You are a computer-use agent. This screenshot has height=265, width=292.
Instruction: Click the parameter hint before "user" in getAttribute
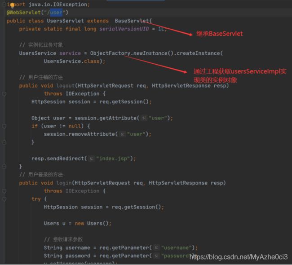coord(144,118)
